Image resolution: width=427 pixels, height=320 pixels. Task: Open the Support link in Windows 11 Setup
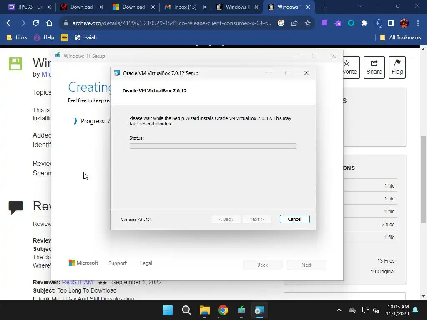[117, 263]
